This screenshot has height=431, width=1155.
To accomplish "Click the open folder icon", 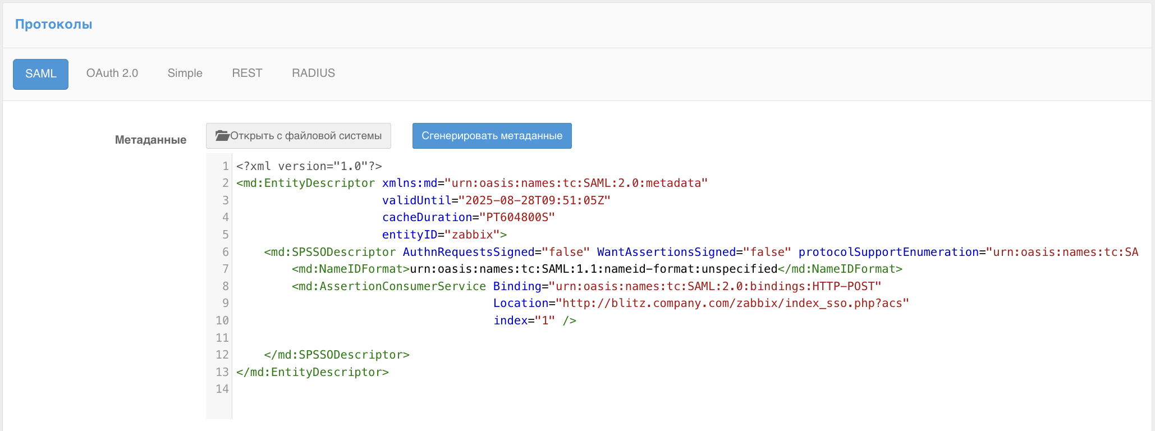I will 222,136.
